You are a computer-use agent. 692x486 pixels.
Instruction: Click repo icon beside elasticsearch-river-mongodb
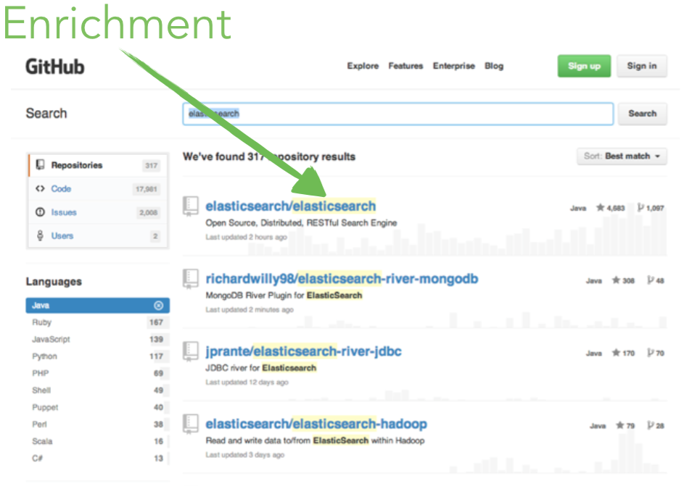click(191, 278)
